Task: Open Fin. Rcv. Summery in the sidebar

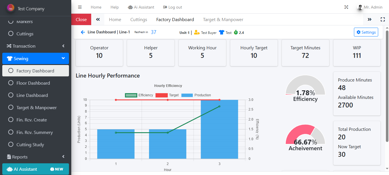Action: [x=36, y=132]
